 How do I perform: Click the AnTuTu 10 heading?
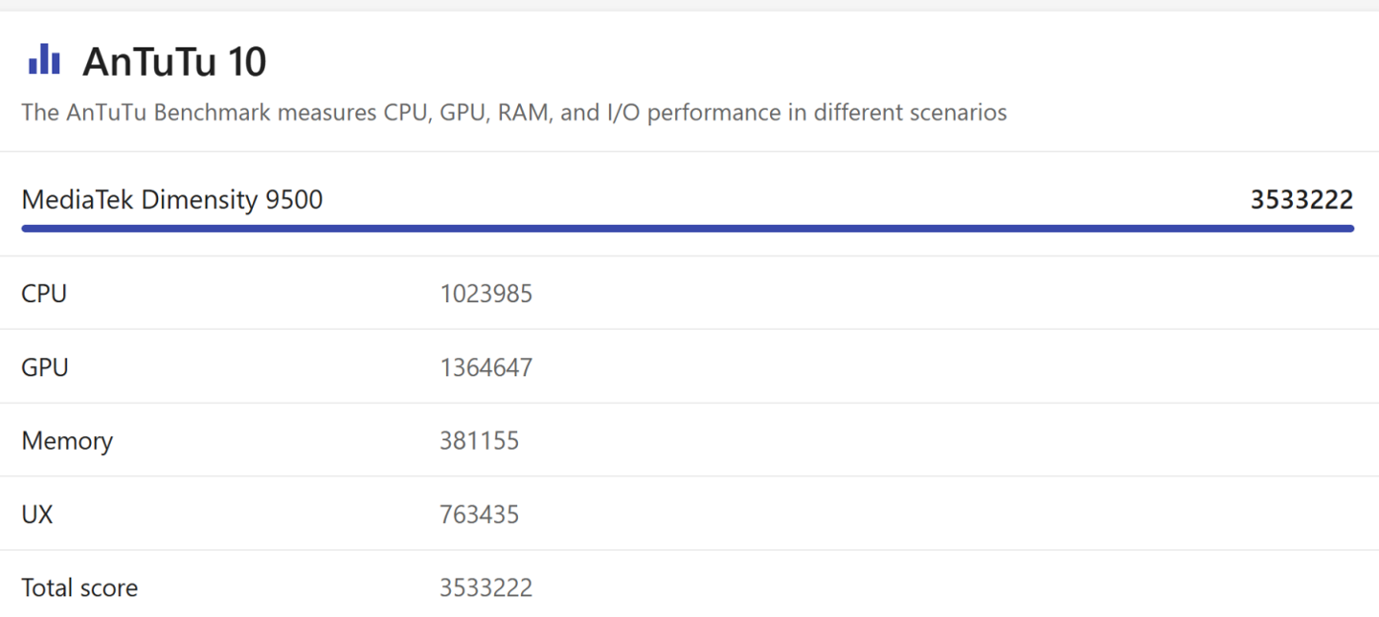pos(174,62)
